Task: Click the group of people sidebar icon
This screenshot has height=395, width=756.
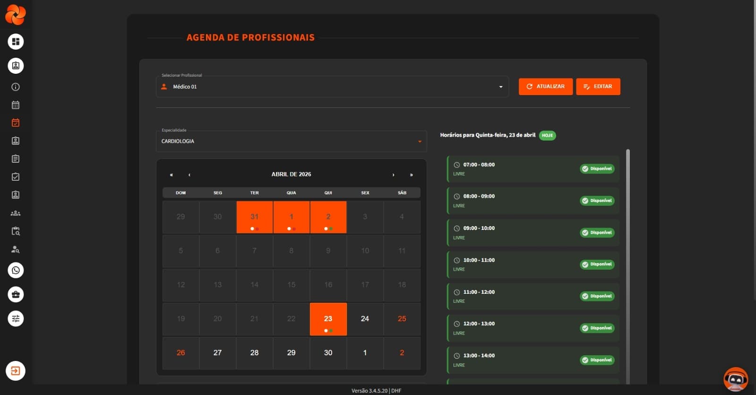Action: [x=16, y=213]
